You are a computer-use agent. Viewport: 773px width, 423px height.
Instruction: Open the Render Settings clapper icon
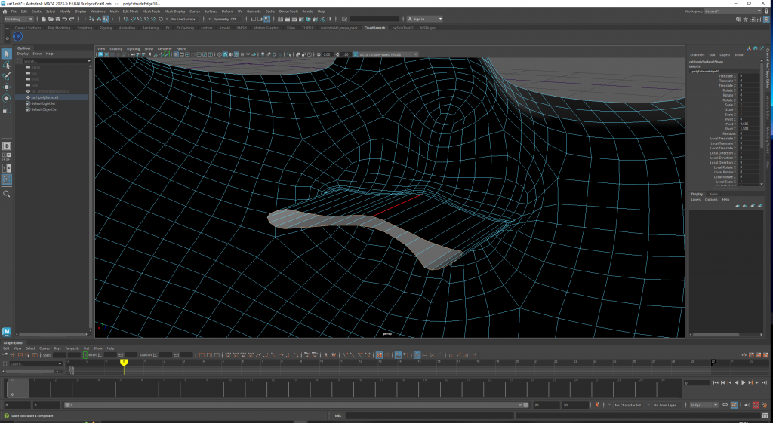301,19
